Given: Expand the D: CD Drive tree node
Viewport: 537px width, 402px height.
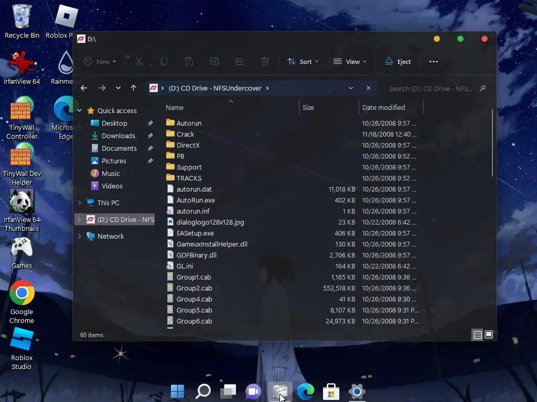Looking at the screenshot, I should coord(80,219).
